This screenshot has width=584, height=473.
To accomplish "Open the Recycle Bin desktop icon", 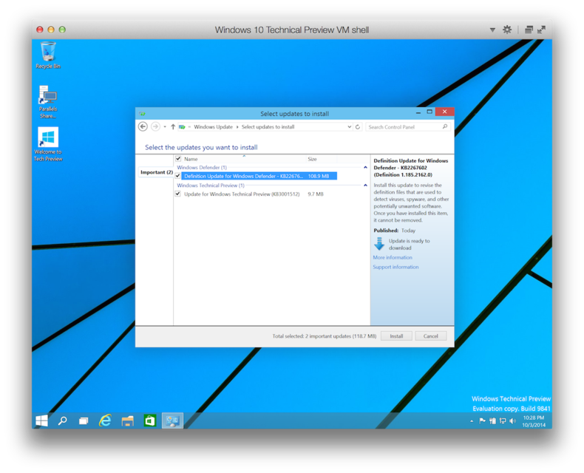I will 48,55.
